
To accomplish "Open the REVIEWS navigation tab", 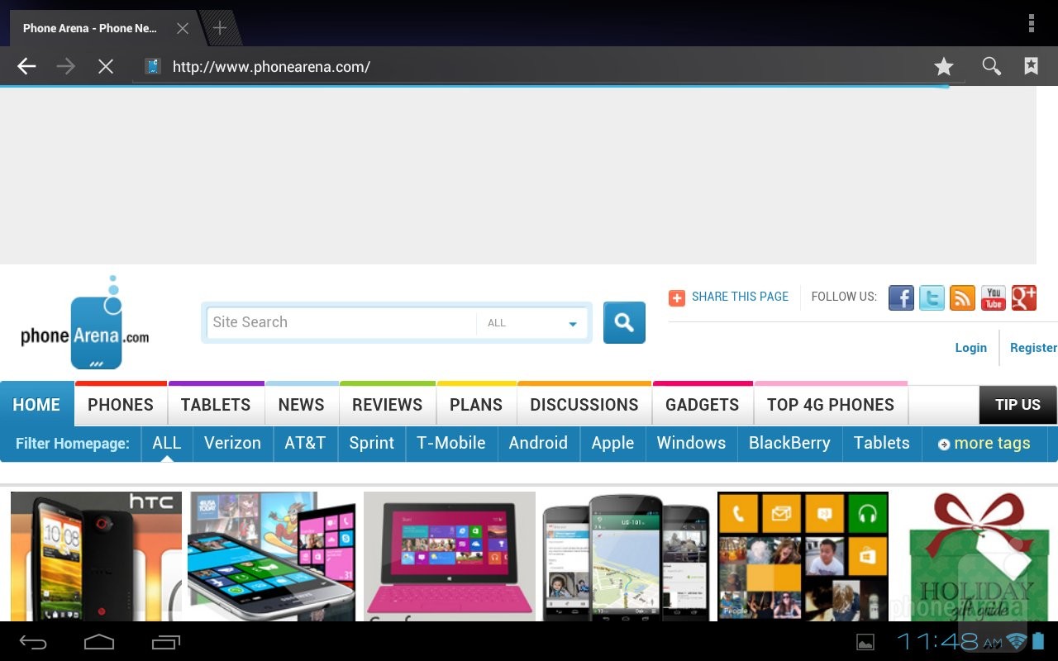I will [387, 405].
